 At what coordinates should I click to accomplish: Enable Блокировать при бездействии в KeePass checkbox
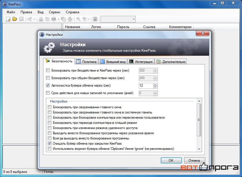tap(48, 70)
